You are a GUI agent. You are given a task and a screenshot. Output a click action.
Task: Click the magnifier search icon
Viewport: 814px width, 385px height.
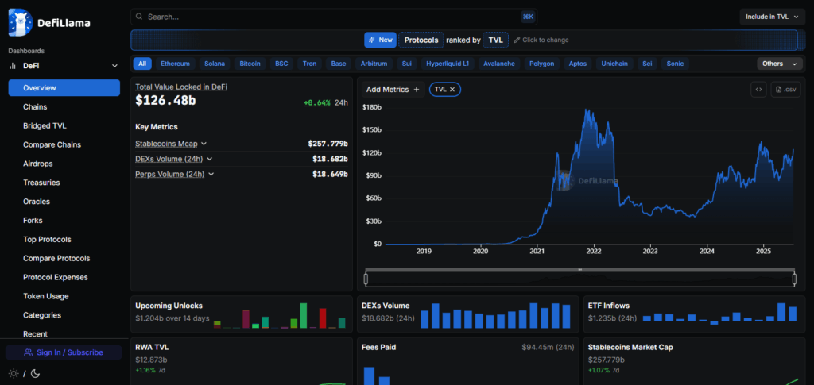(x=139, y=17)
